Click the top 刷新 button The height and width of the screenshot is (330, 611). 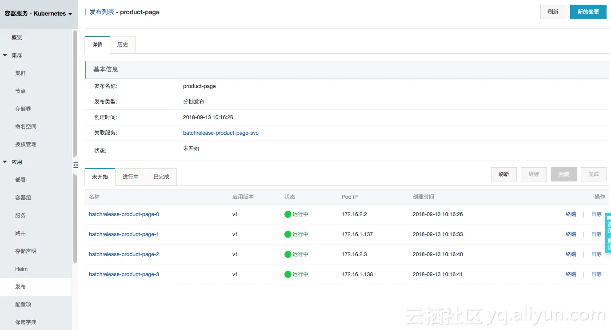point(553,12)
